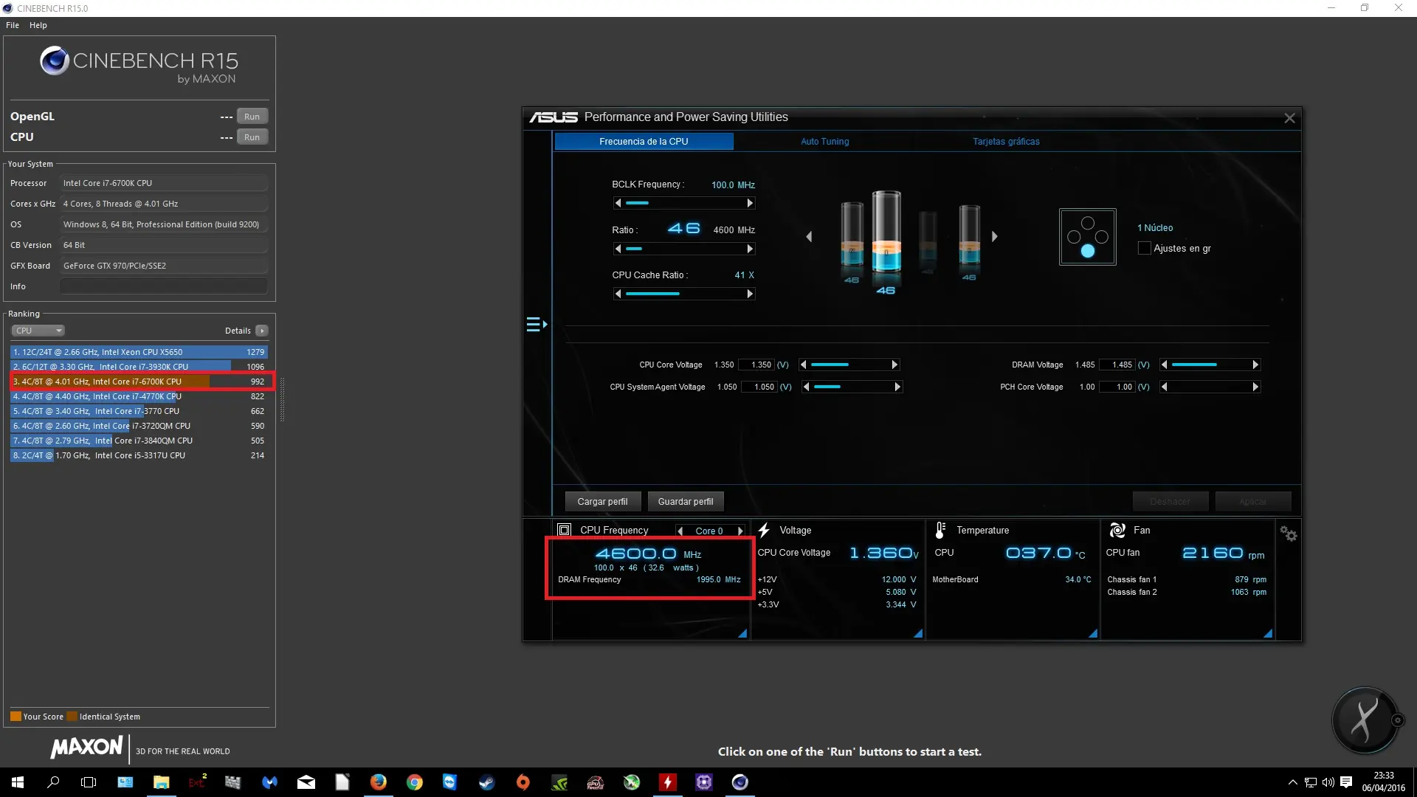
Task: Expand the Fan panel corner triangle
Action: (x=1268, y=633)
